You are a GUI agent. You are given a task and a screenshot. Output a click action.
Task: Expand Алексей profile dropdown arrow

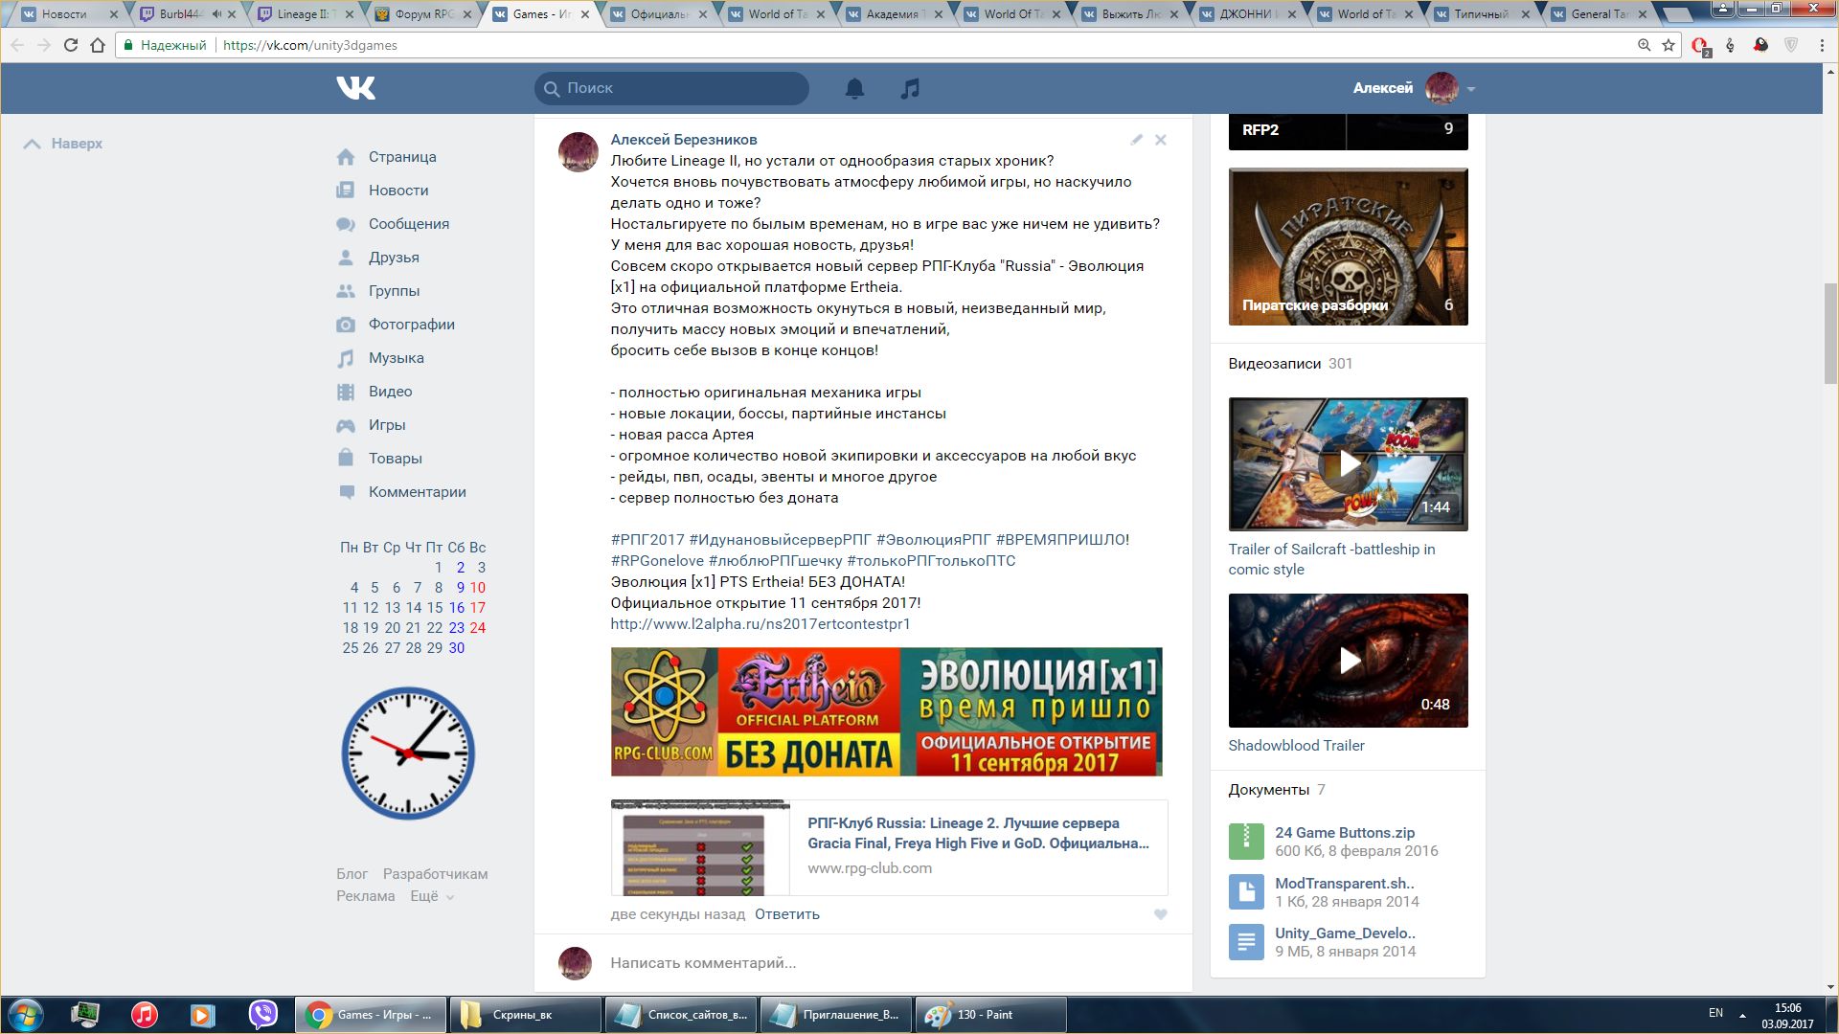[1471, 89]
